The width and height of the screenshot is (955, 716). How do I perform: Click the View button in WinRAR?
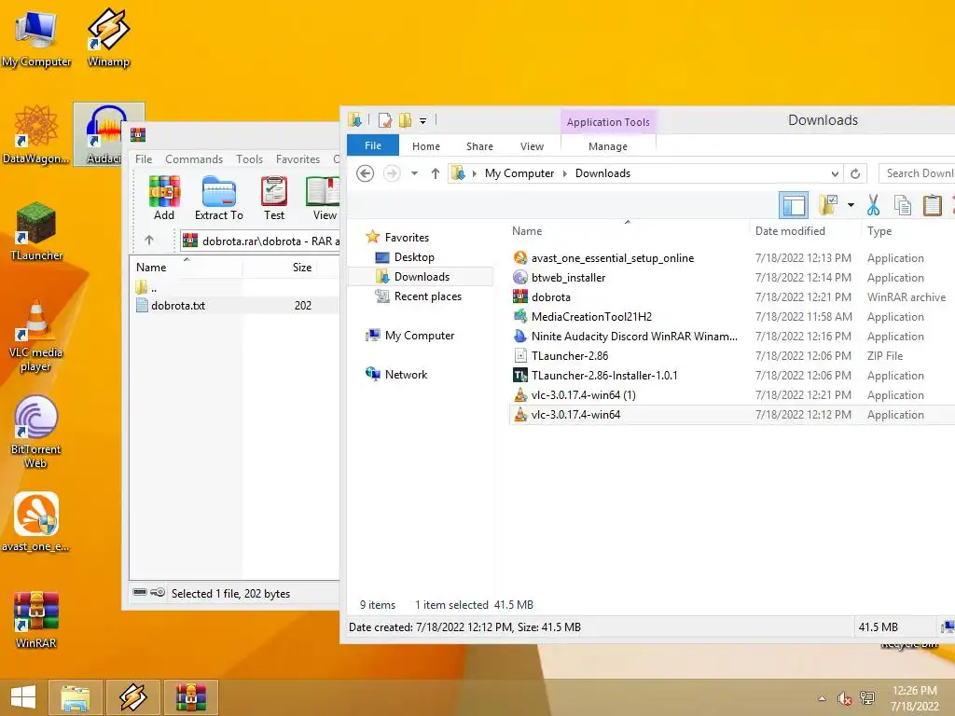click(323, 199)
